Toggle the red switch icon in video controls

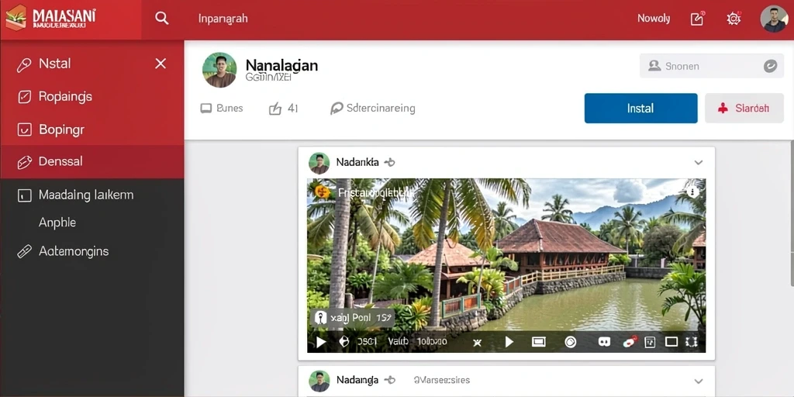coord(630,342)
